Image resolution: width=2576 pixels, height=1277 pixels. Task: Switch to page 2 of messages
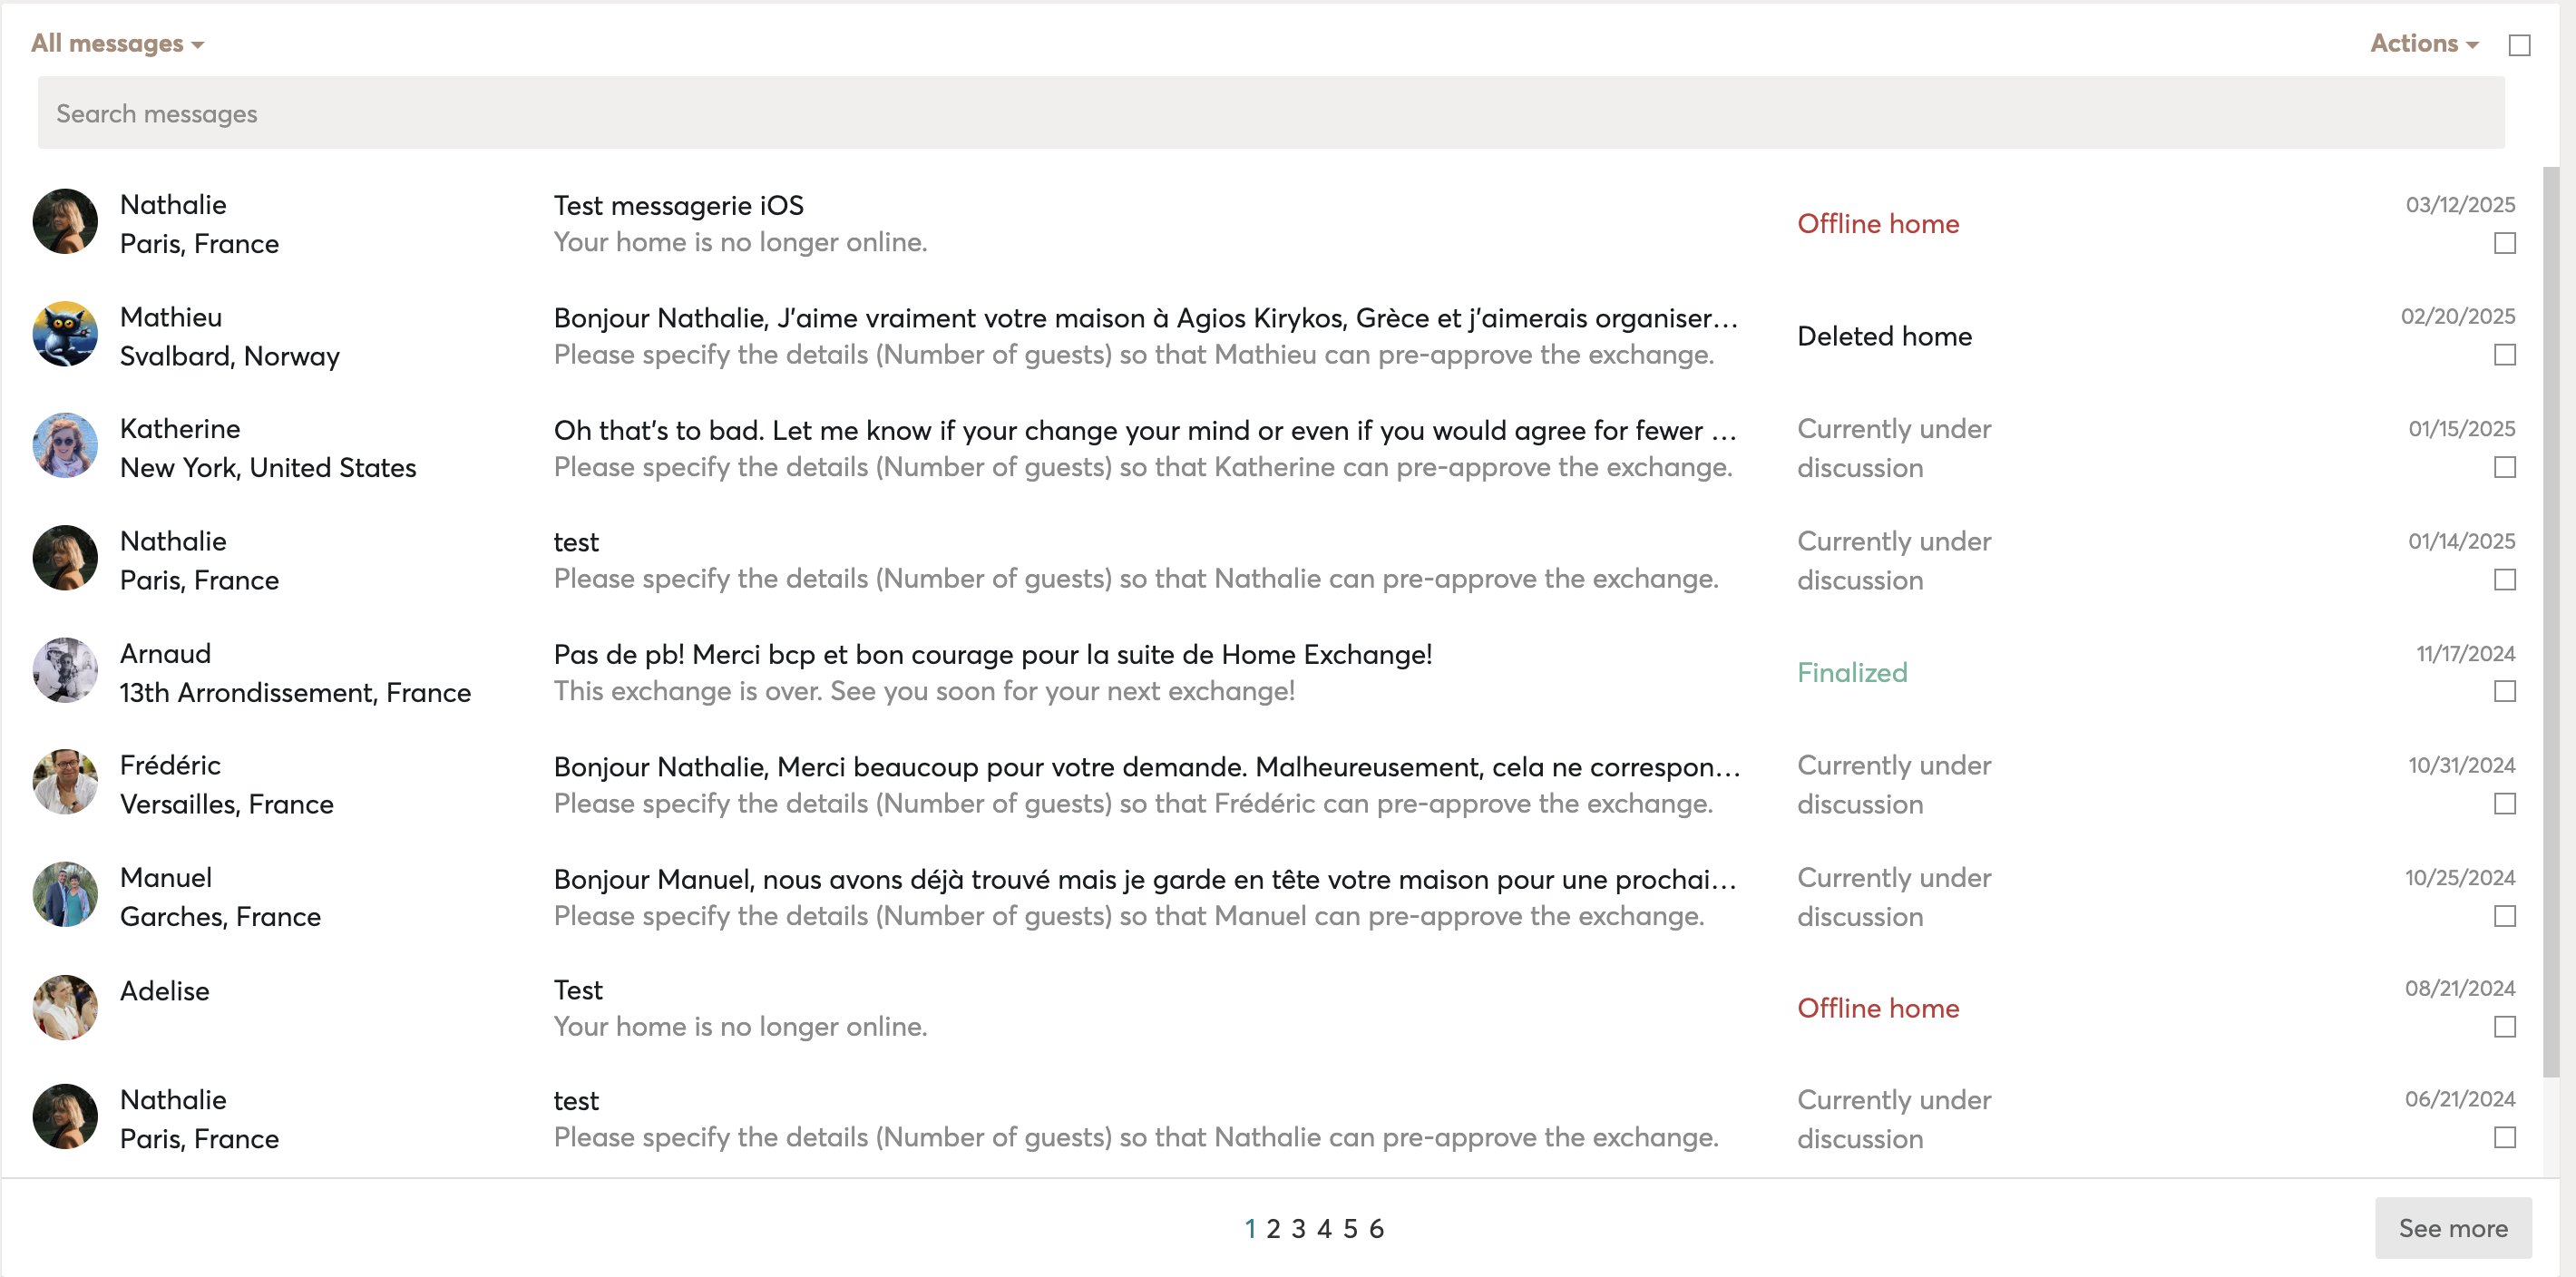[1273, 1229]
